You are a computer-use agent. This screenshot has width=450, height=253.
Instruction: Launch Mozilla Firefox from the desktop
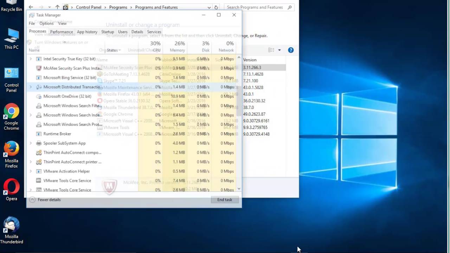tap(11, 155)
